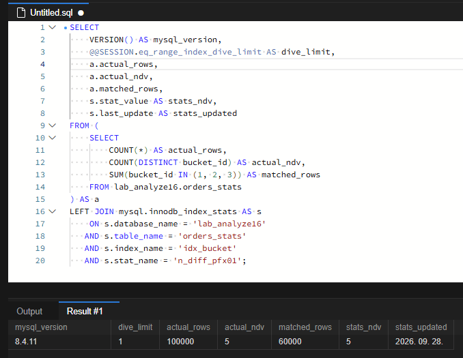Click 'lab_analyze16' string in ON clause
Viewport: 463px width, 358px height.
(x=229, y=224)
